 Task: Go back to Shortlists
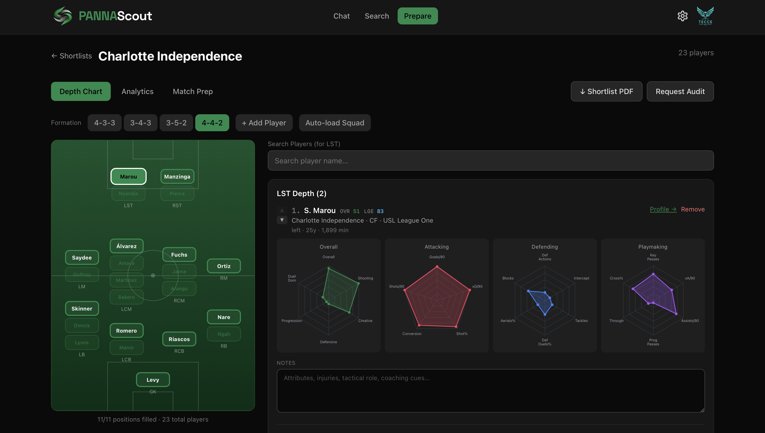[x=72, y=56]
